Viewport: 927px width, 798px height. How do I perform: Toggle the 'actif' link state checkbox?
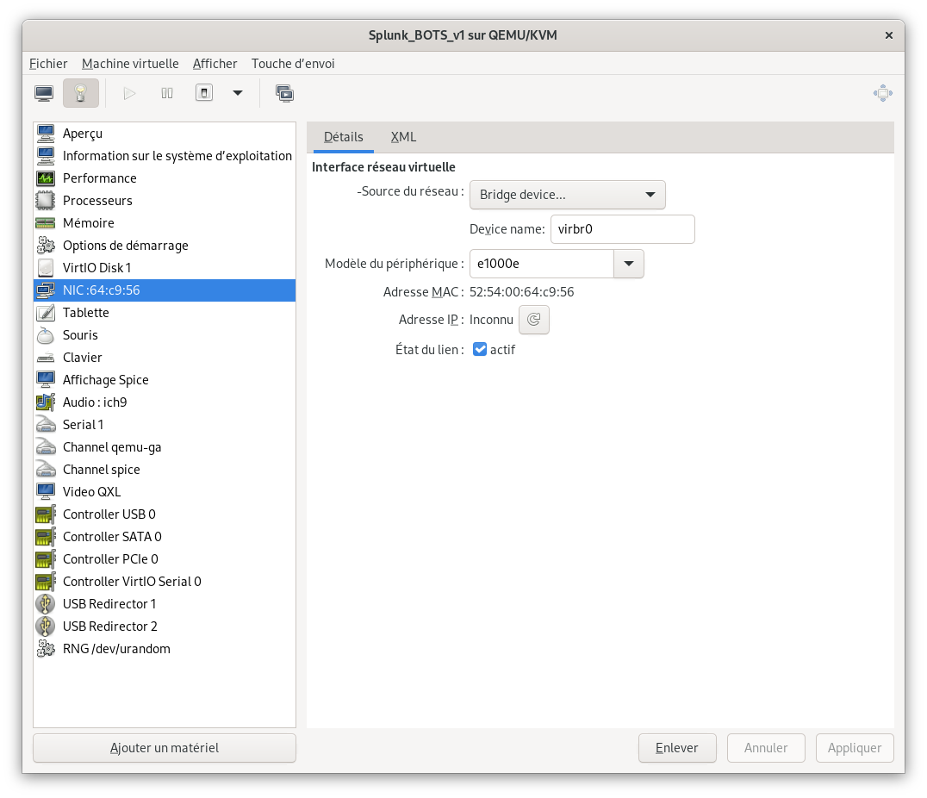click(x=481, y=350)
